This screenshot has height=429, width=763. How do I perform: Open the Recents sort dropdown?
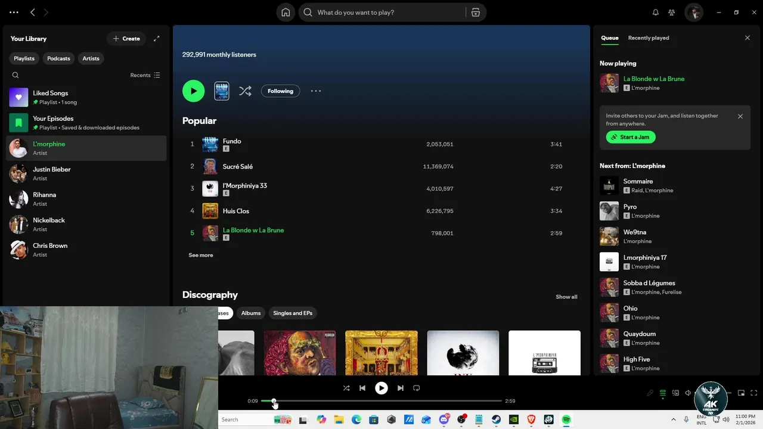coord(145,75)
